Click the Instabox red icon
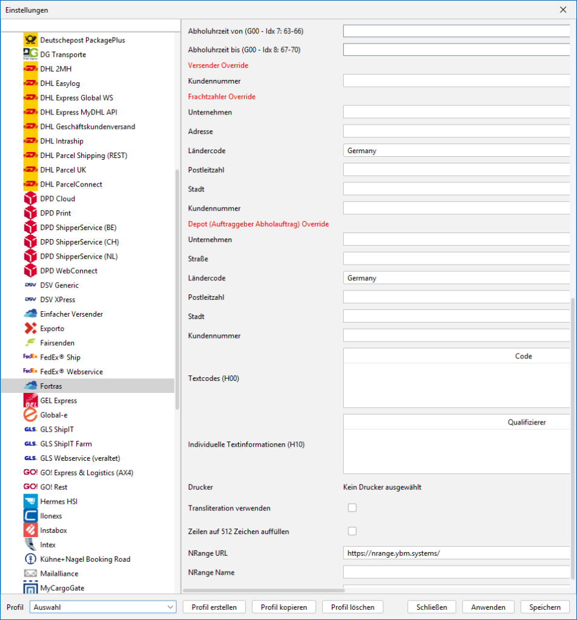 (30, 530)
